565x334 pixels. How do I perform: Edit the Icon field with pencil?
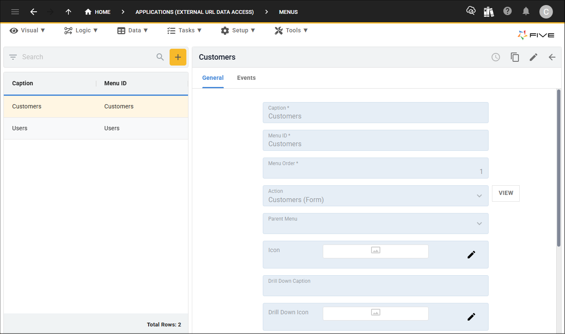click(471, 255)
